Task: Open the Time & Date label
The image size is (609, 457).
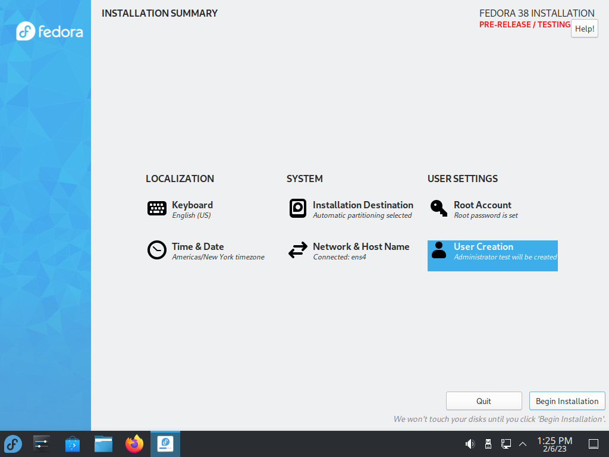Action: [x=197, y=246]
